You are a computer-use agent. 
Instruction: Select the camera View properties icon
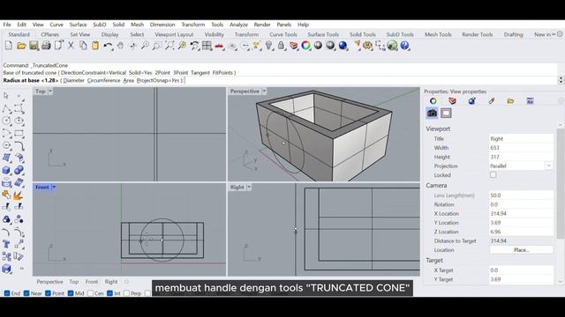pos(432,114)
